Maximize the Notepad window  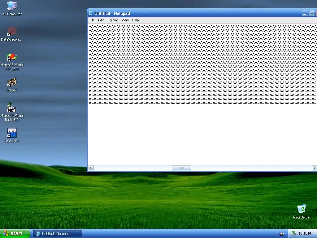(x=312, y=13)
